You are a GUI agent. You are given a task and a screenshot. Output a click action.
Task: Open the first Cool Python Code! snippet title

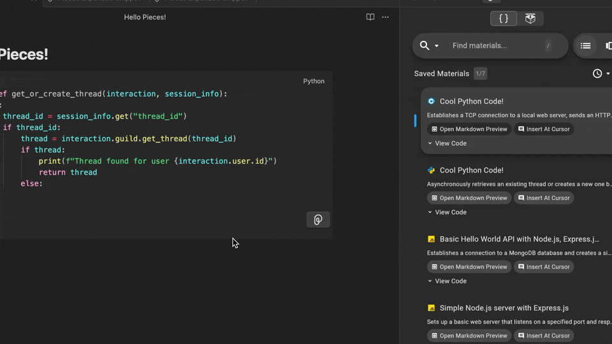[x=472, y=101]
